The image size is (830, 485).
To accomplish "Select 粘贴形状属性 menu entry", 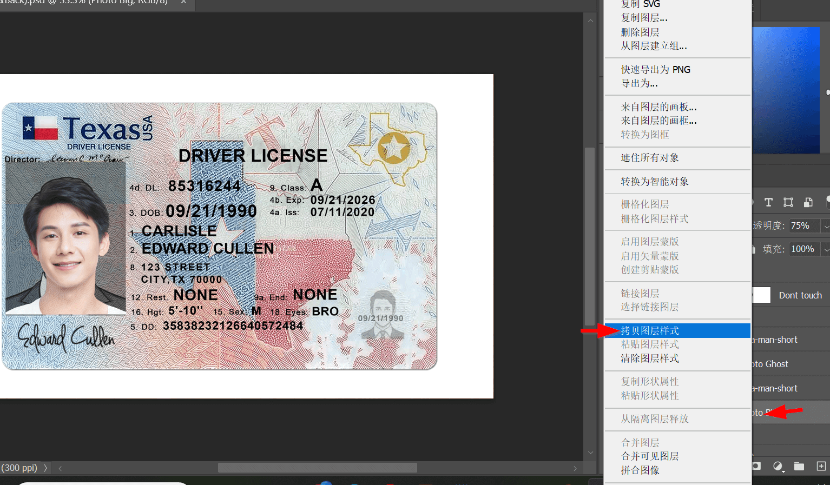I will click(649, 396).
